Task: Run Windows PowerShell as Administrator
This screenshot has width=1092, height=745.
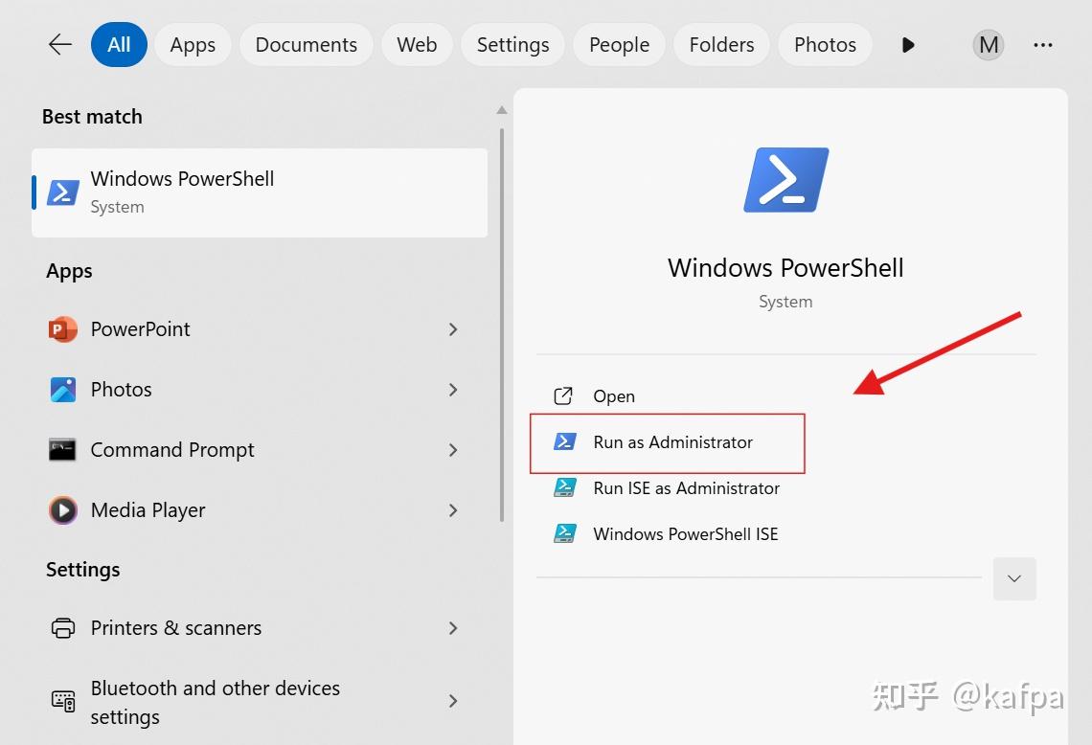Action: click(x=671, y=442)
